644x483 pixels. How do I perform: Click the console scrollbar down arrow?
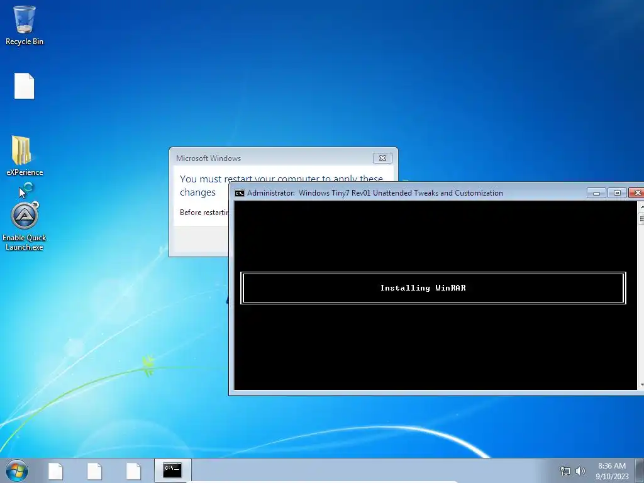[641, 385]
